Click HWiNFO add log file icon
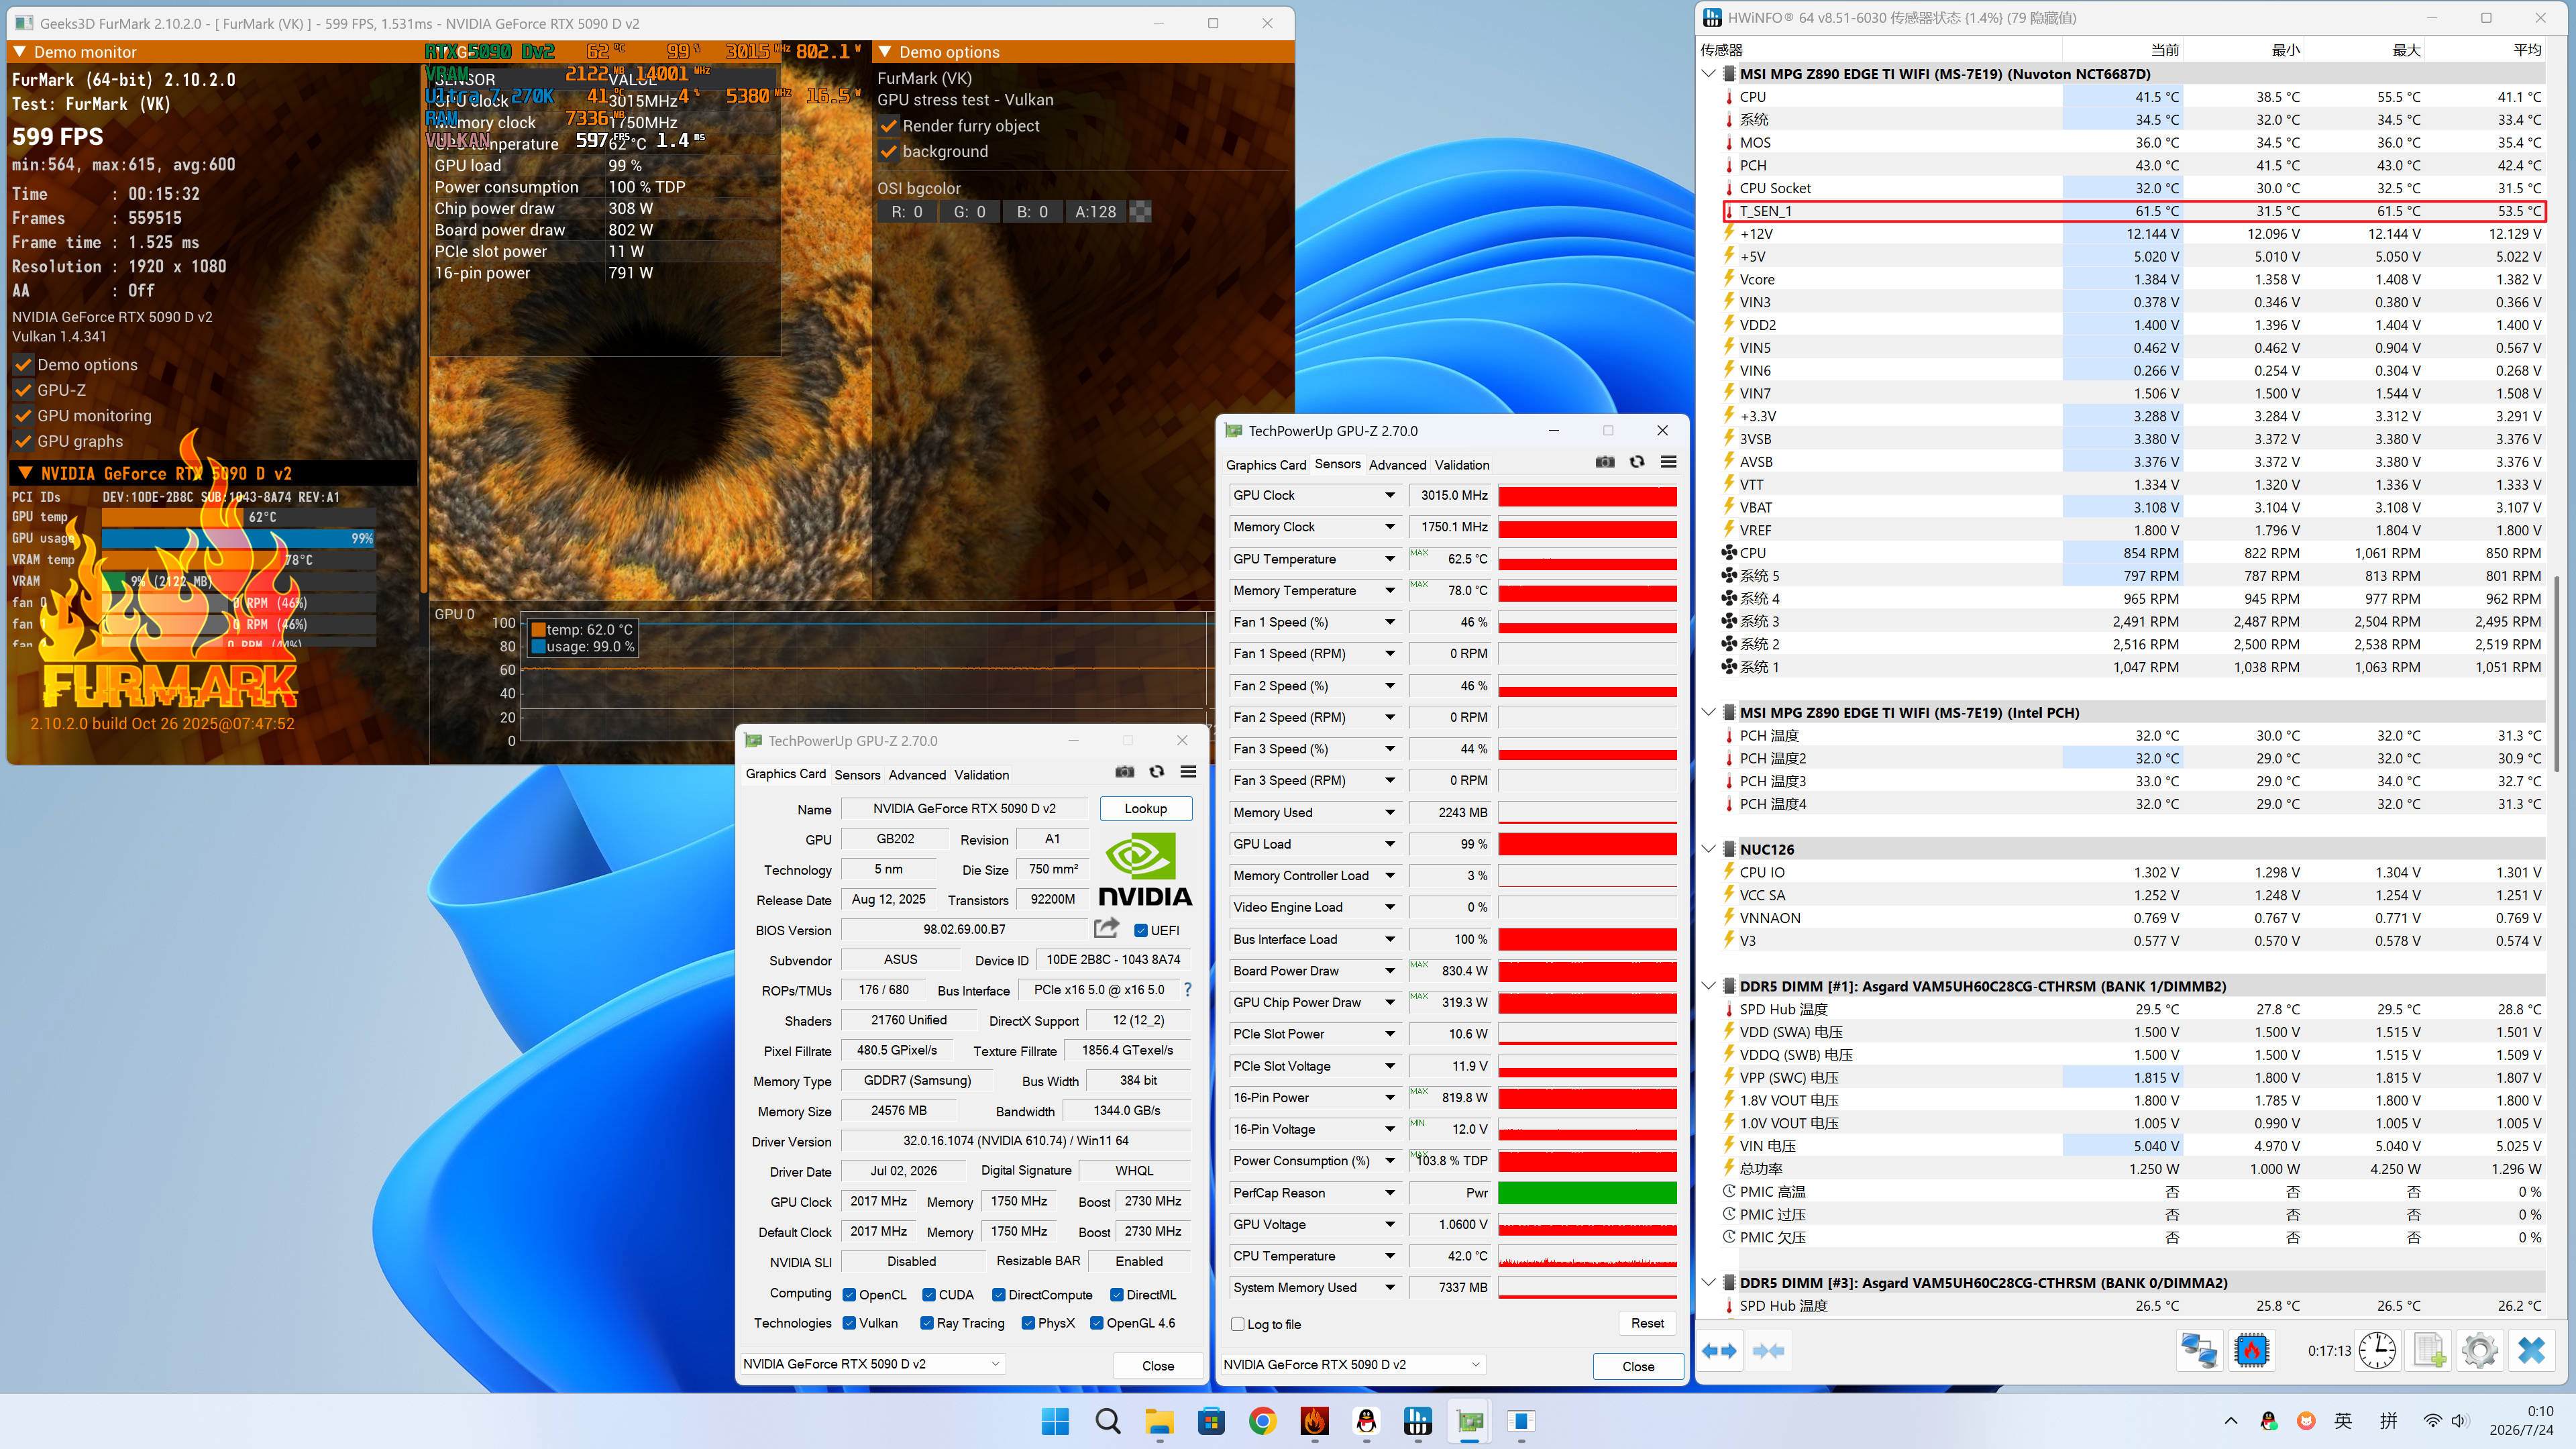The image size is (2576, 1449). coord(2429,1351)
